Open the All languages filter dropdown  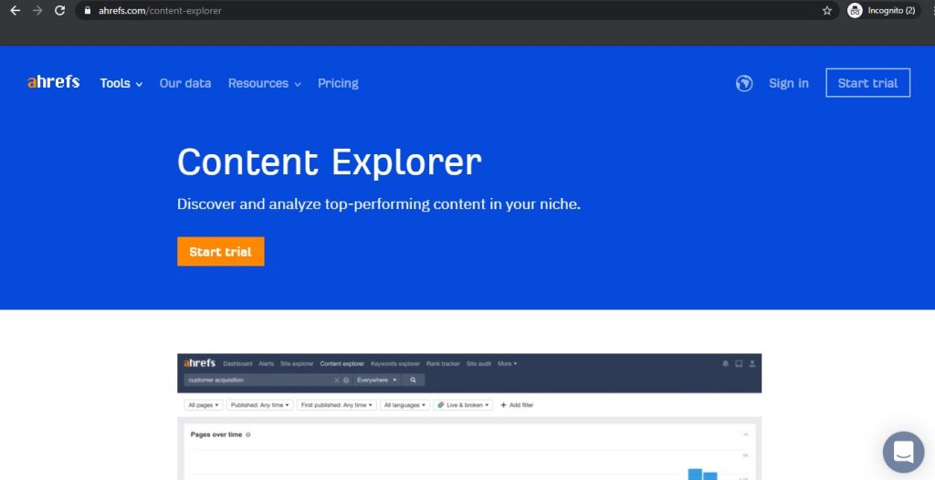(x=404, y=405)
